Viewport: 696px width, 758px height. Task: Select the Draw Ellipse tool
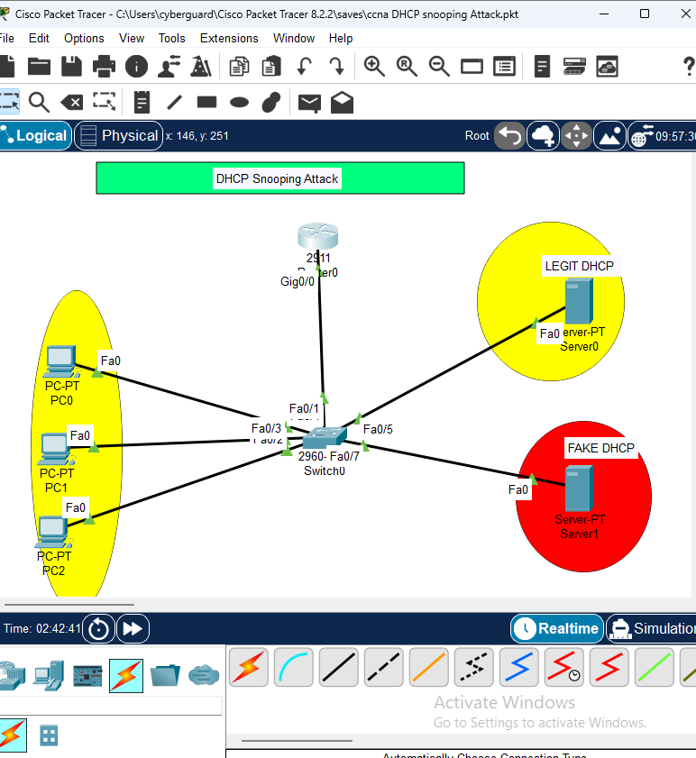point(239,103)
